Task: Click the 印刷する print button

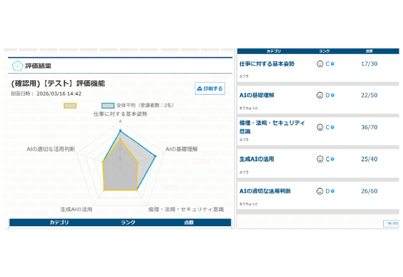Action: pos(210,89)
